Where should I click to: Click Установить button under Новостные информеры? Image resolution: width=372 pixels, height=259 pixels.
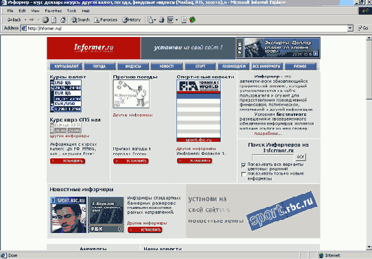(145, 230)
